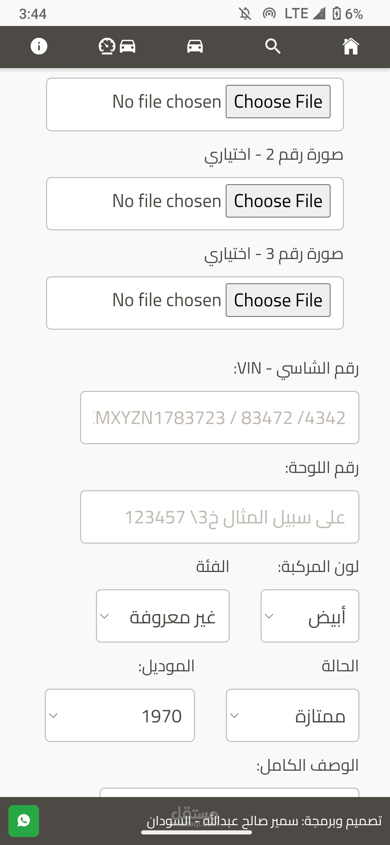Focus the full description الوصف الكامل box
Screen dimensions: 390x845
[x=230, y=792]
